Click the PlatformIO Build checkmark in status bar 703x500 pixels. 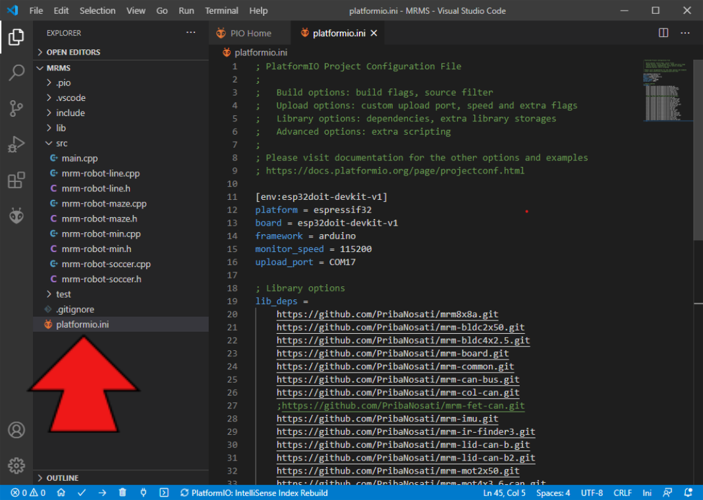point(82,493)
